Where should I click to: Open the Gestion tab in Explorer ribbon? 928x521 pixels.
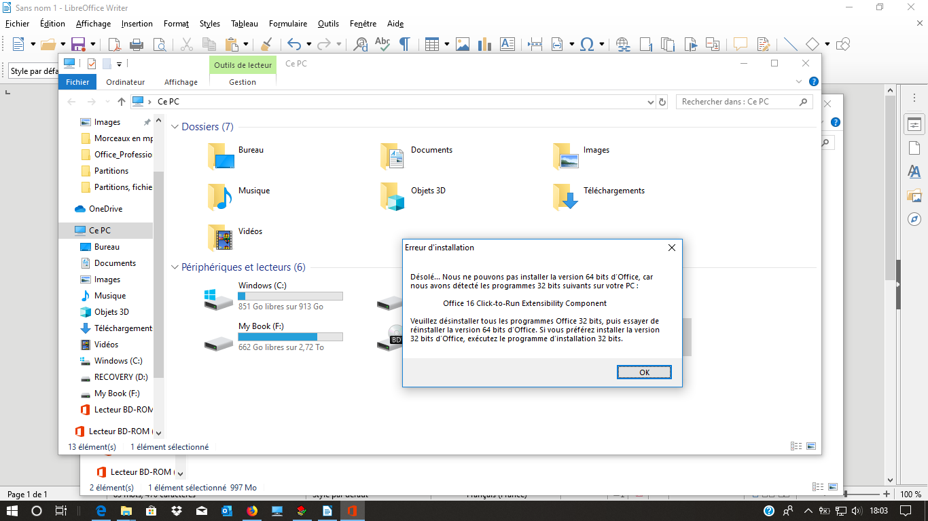coord(243,82)
